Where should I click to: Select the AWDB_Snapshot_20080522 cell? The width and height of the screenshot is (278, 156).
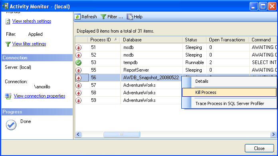(x=151, y=78)
